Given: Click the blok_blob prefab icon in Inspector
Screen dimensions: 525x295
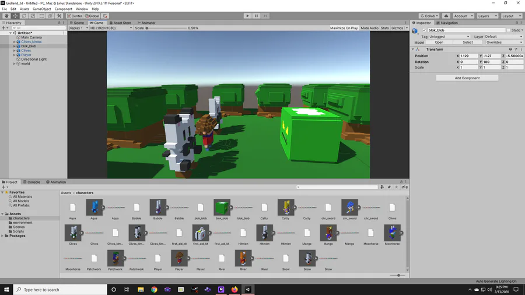Looking at the screenshot, I should (x=415, y=31).
